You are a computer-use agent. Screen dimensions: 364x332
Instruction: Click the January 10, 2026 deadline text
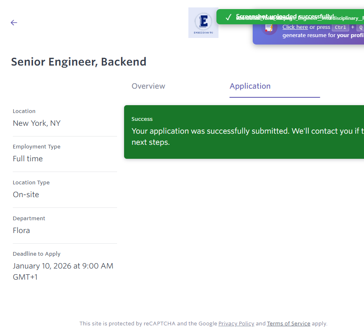(63, 266)
